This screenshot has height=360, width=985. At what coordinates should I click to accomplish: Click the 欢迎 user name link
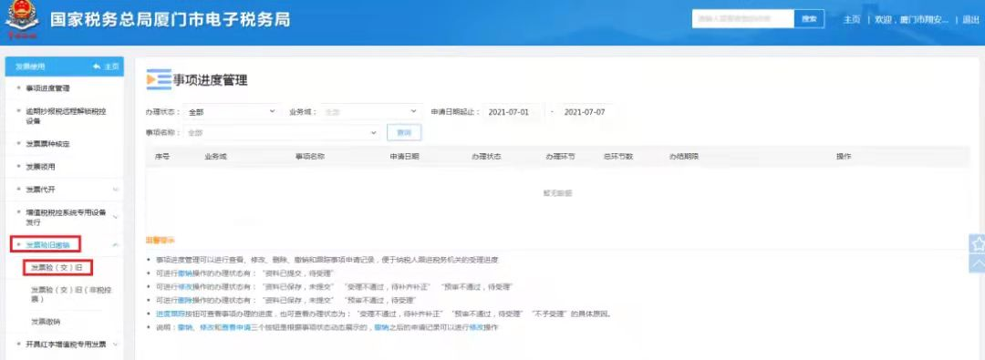(911, 19)
